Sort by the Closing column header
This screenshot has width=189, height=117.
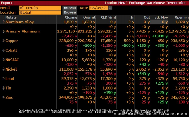(71, 17)
